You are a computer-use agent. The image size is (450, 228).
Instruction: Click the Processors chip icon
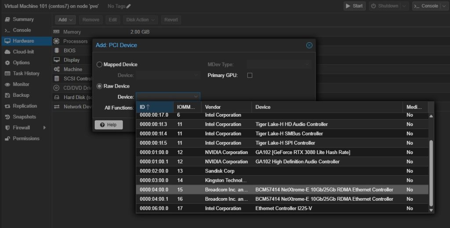[x=57, y=41]
